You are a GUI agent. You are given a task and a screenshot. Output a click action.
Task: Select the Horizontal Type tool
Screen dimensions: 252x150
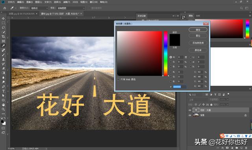(3, 91)
